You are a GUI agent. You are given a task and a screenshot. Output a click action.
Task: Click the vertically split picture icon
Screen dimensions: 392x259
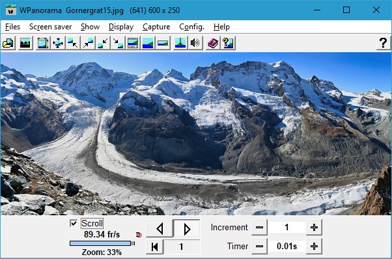pyautogui.click(x=180, y=43)
